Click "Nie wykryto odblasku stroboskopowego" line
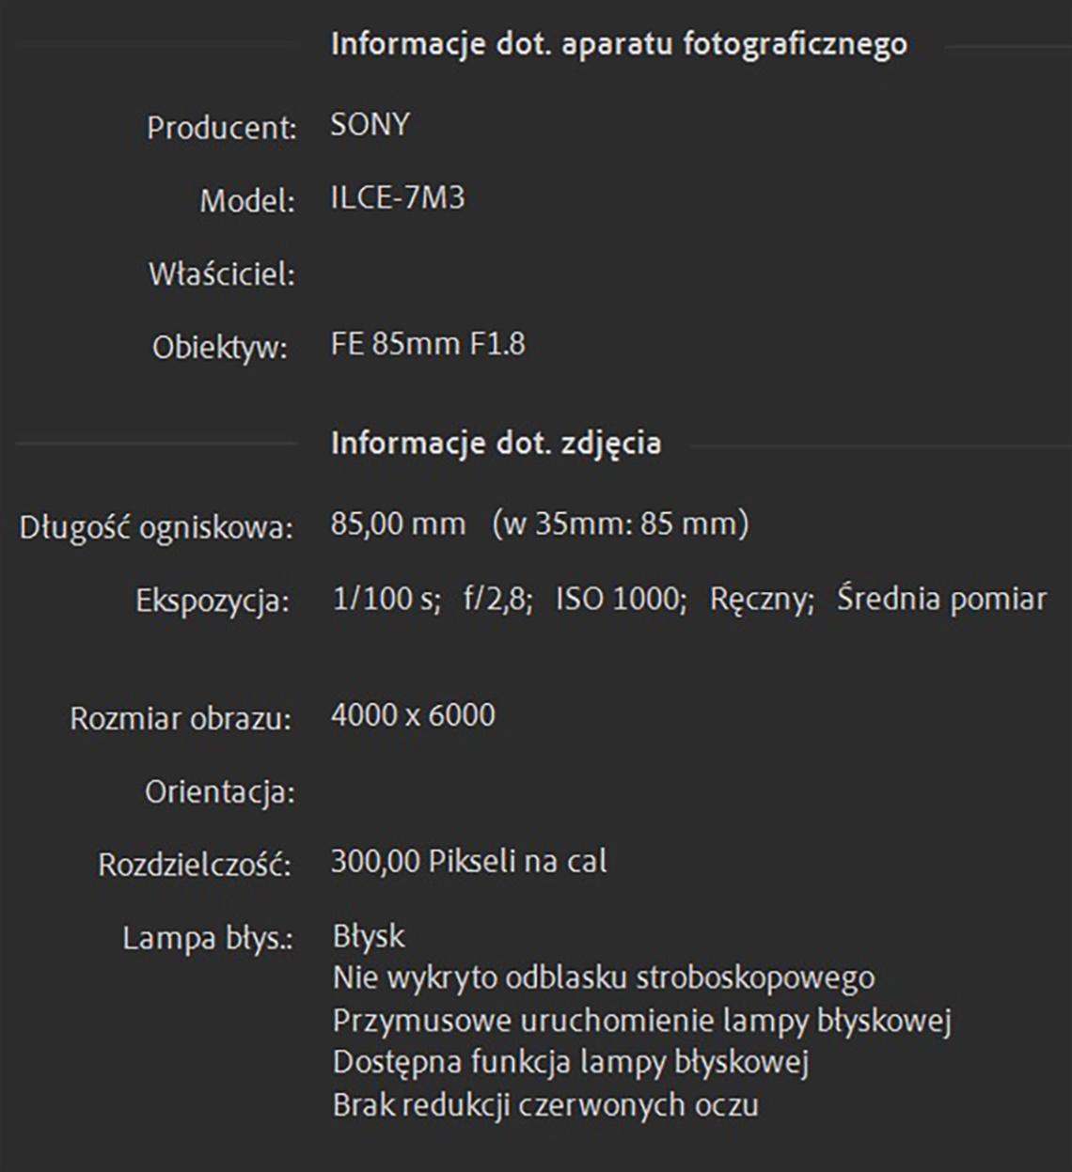The height and width of the screenshot is (1172, 1072). click(603, 977)
